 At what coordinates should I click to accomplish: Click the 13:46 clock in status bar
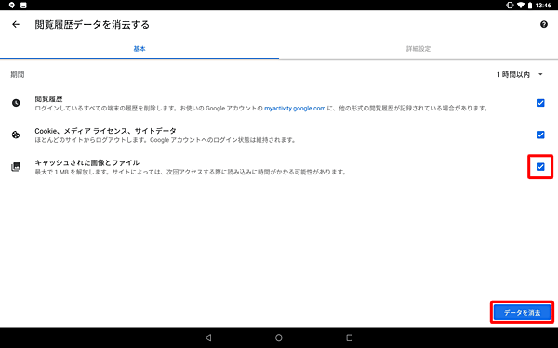click(543, 5)
